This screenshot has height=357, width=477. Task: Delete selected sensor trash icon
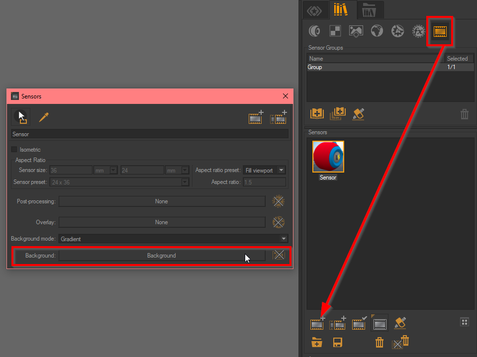pos(380,343)
